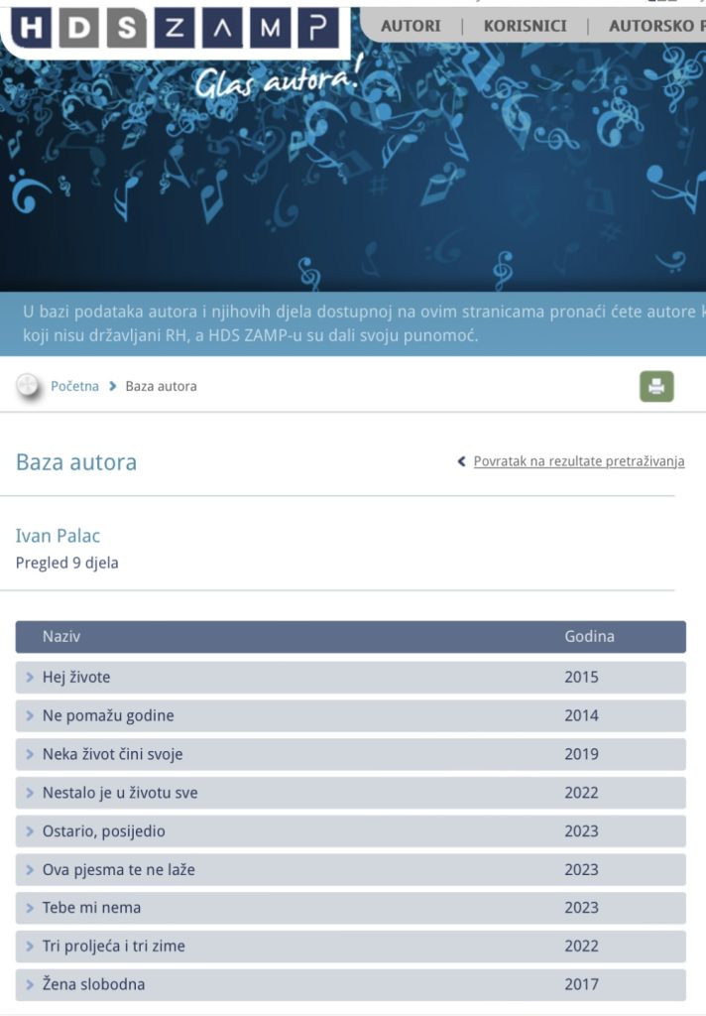The width and height of the screenshot is (706, 1016).
Task: Go to Početna breadcrumb link
Action: pyautogui.click(x=75, y=386)
